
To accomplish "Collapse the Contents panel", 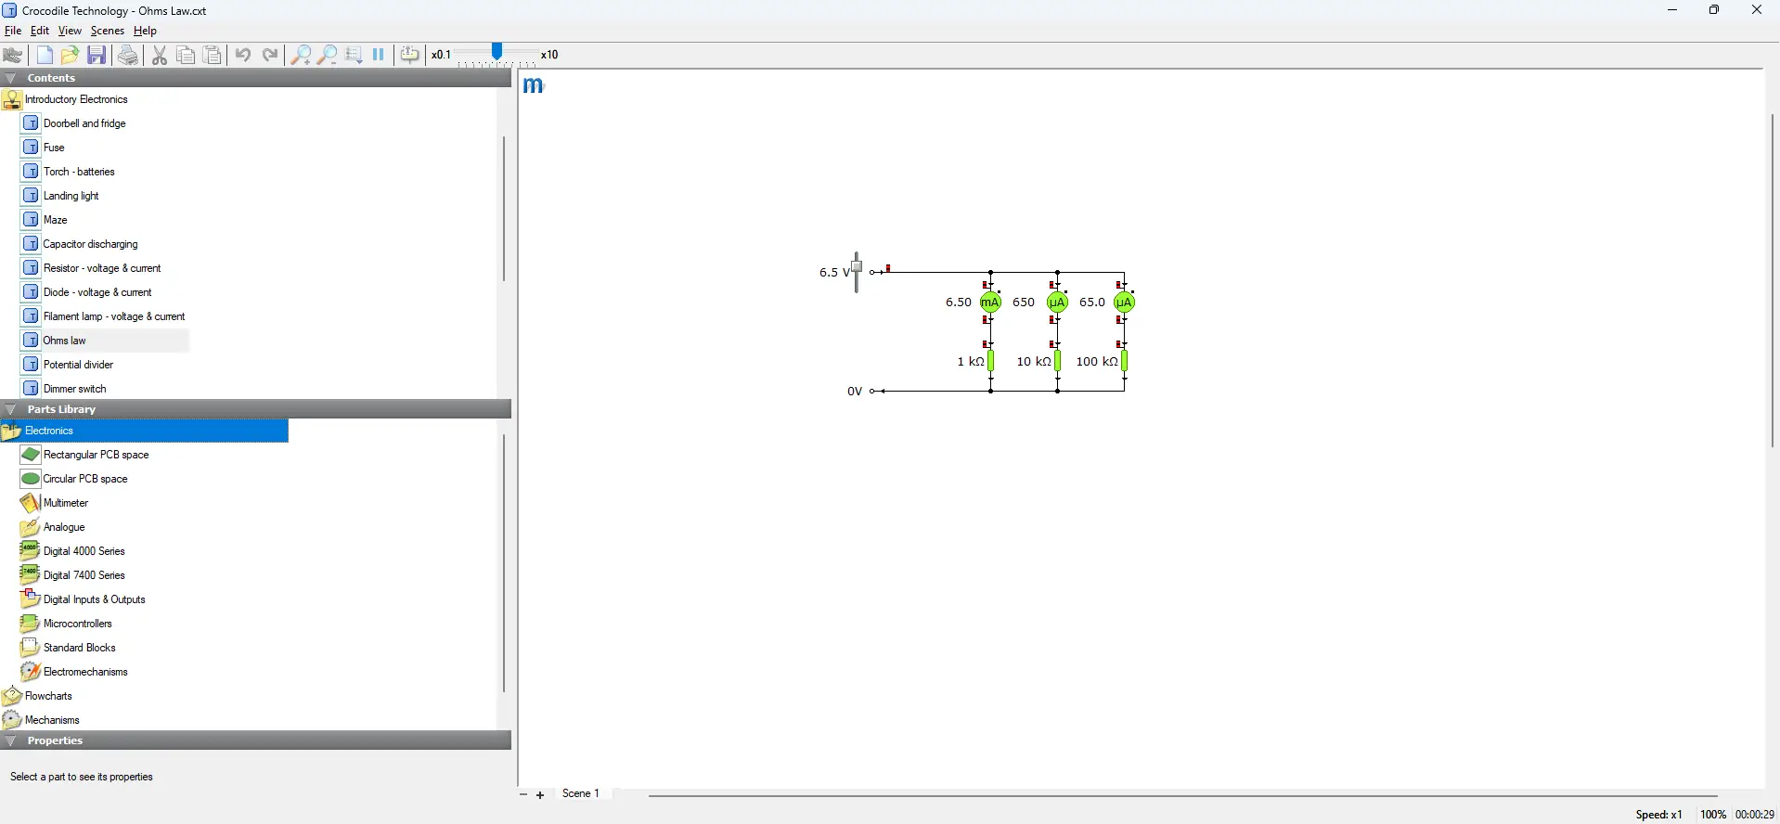I will pyautogui.click(x=11, y=78).
